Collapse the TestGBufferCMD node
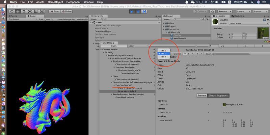The height and width of the screenshot is (135, 270). tap(114, 85)
